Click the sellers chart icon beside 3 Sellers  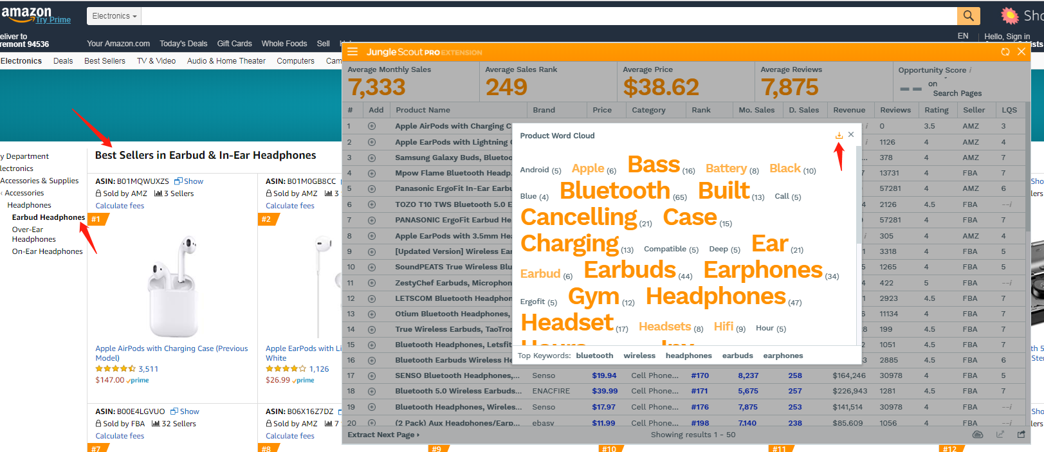pos(158,193)
